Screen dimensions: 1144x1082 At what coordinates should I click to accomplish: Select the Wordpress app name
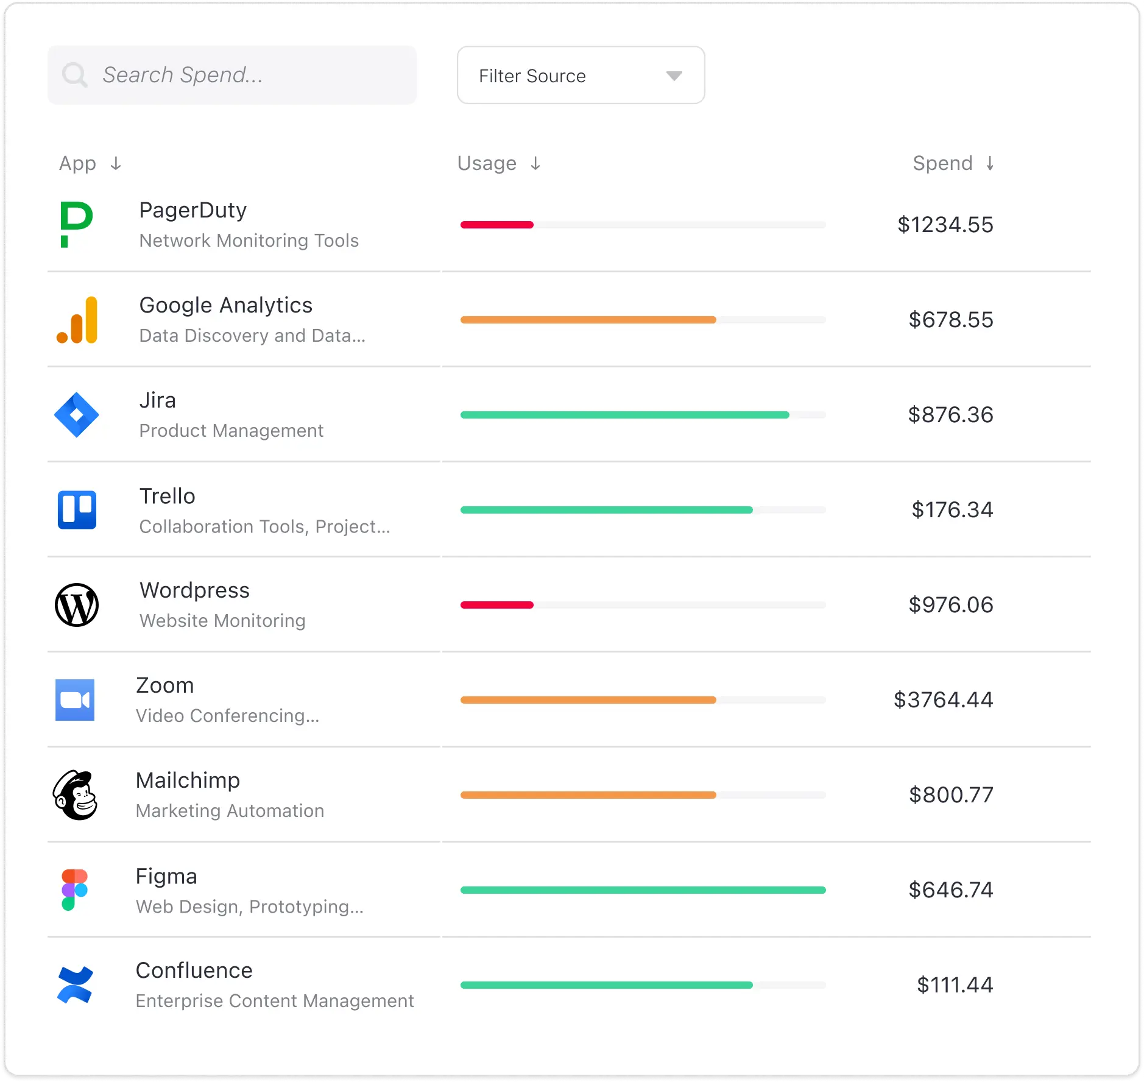click(195, 590)
